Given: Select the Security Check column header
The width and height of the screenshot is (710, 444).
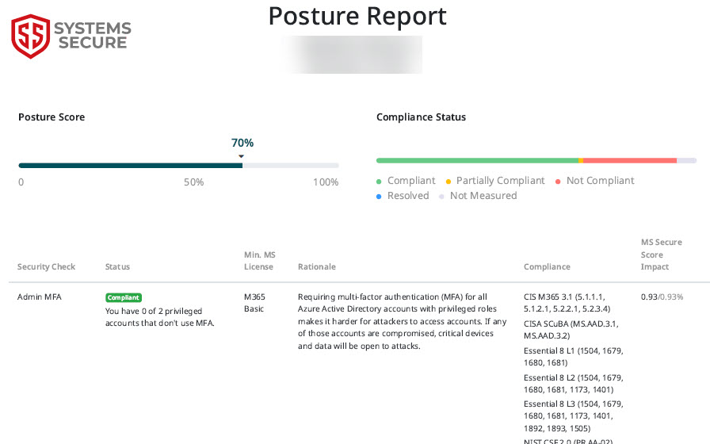Looking at the screenshot, I should click(46, 267).
